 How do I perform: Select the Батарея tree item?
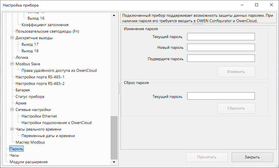[x=23, y=90]
